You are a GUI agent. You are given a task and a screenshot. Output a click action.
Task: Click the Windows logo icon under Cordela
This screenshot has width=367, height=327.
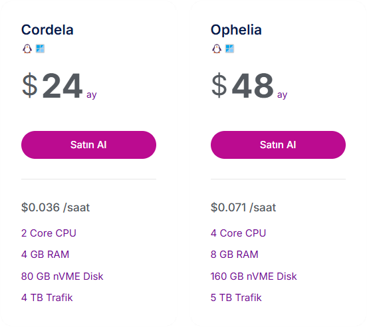[x=40, y=49]
